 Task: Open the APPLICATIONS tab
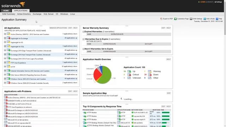(x=20, y=11)
